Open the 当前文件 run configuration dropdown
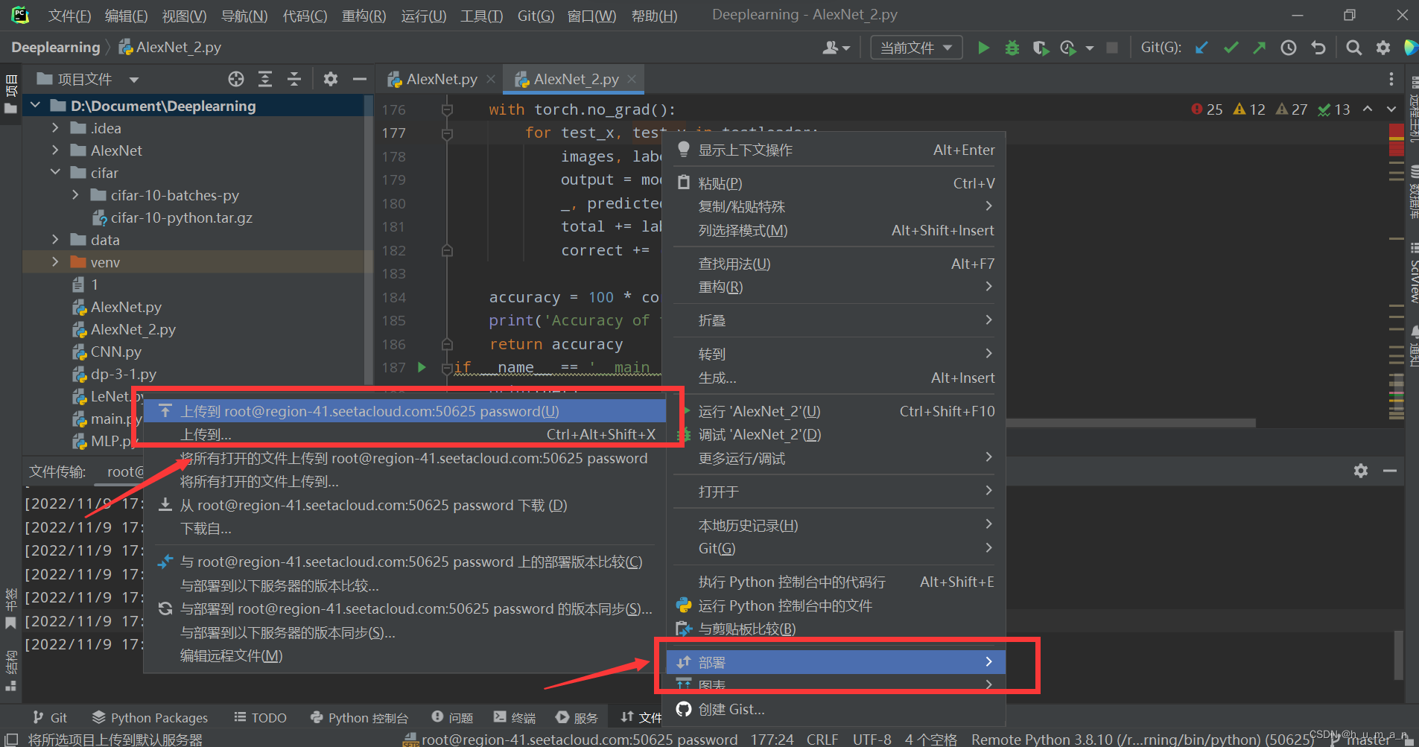The width and height of the screenshot is (1419, 747). [x=916, y=48]
